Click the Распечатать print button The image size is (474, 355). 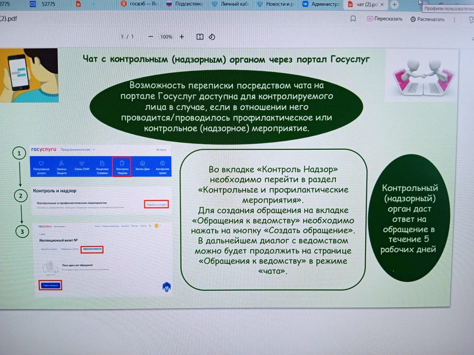(428, 19)
